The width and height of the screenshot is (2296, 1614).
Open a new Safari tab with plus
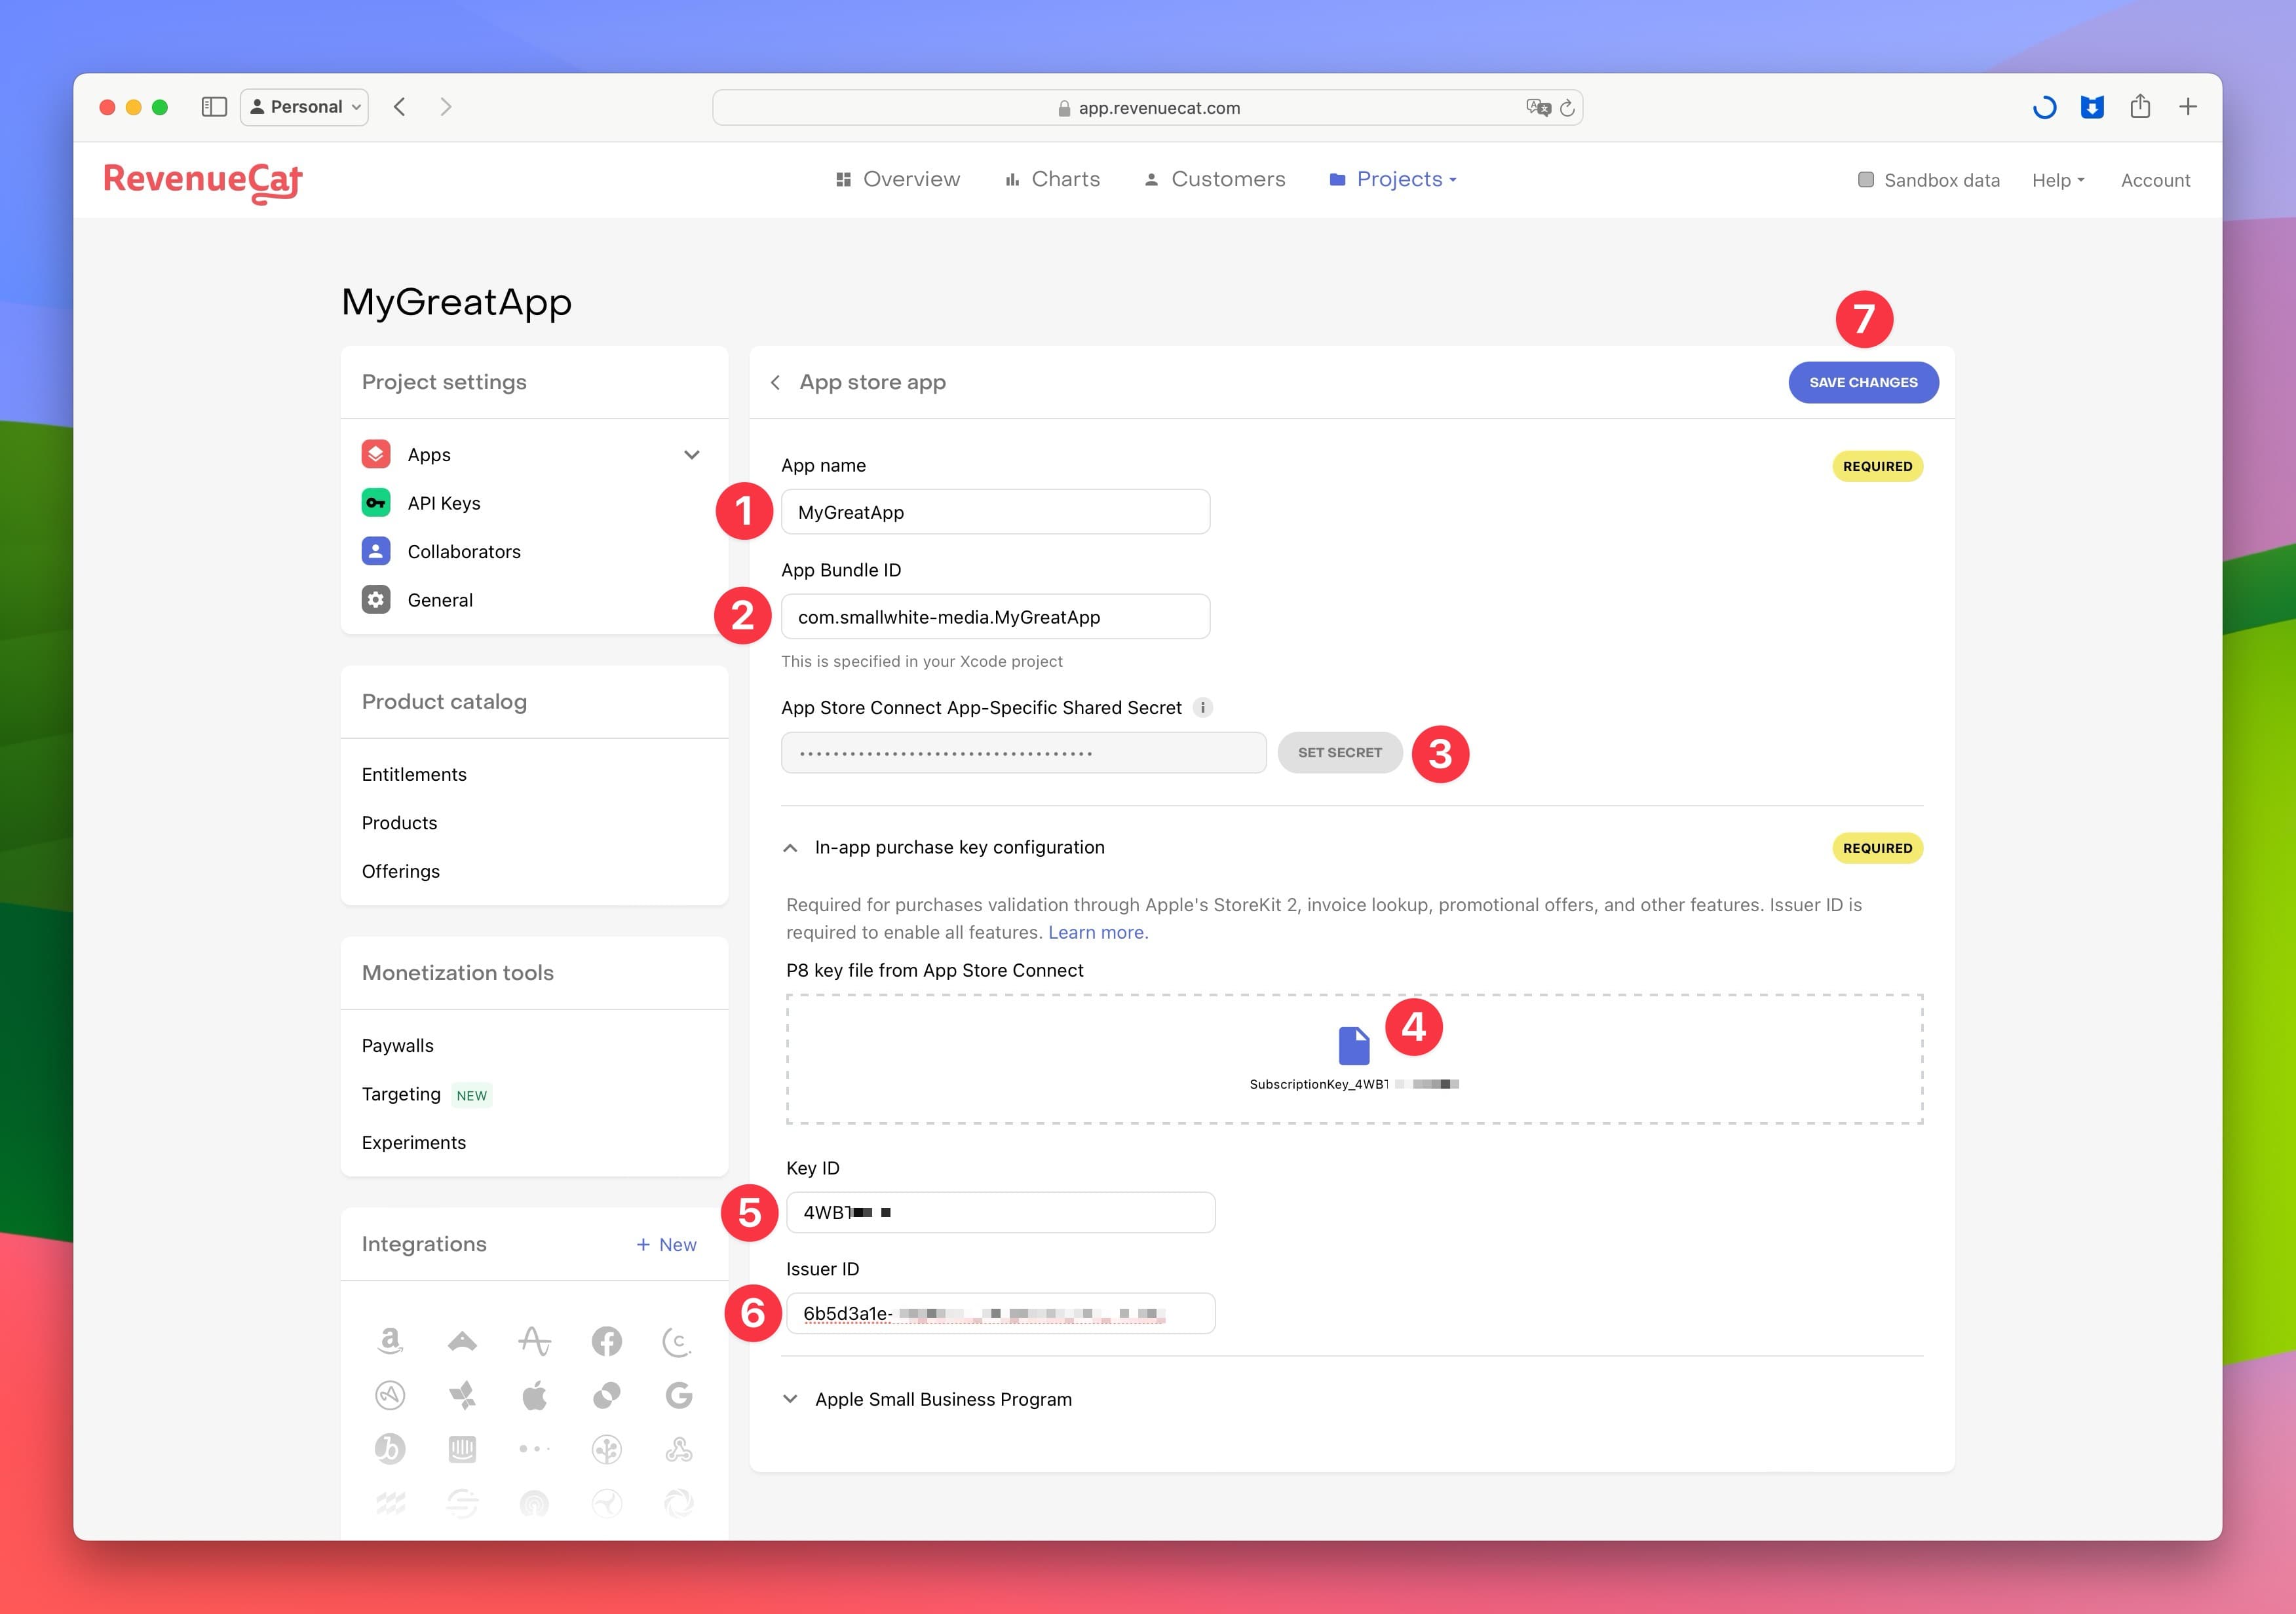coord(2188,107)
